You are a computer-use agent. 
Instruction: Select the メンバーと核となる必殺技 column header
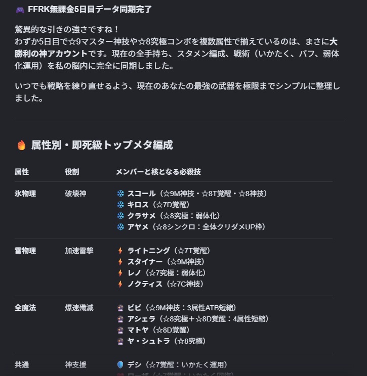158,172
